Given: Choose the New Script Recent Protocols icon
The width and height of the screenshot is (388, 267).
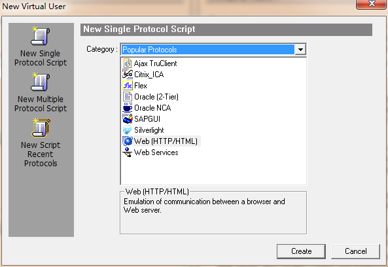Looking at the screenshot, I should [41, 128].
